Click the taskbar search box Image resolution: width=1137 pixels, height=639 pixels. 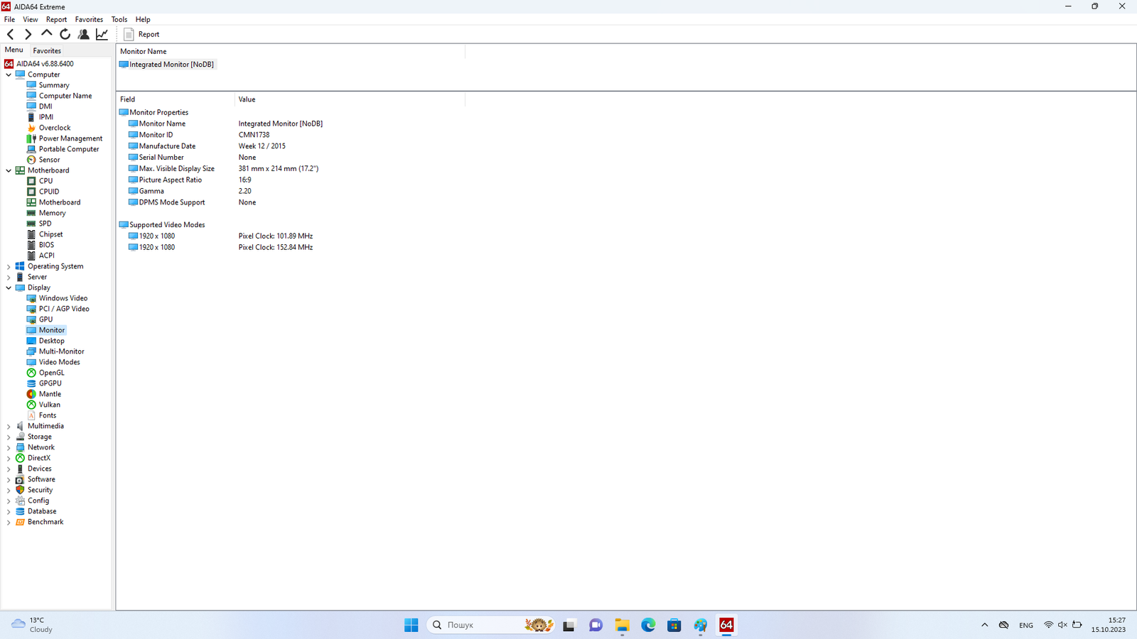pos(491,625)
